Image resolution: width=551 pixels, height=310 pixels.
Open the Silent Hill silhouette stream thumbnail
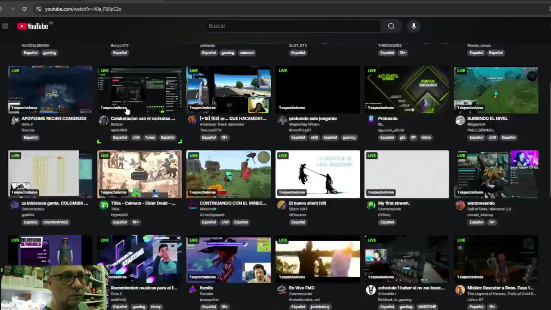pyautogui.click(x=318, y=174)
